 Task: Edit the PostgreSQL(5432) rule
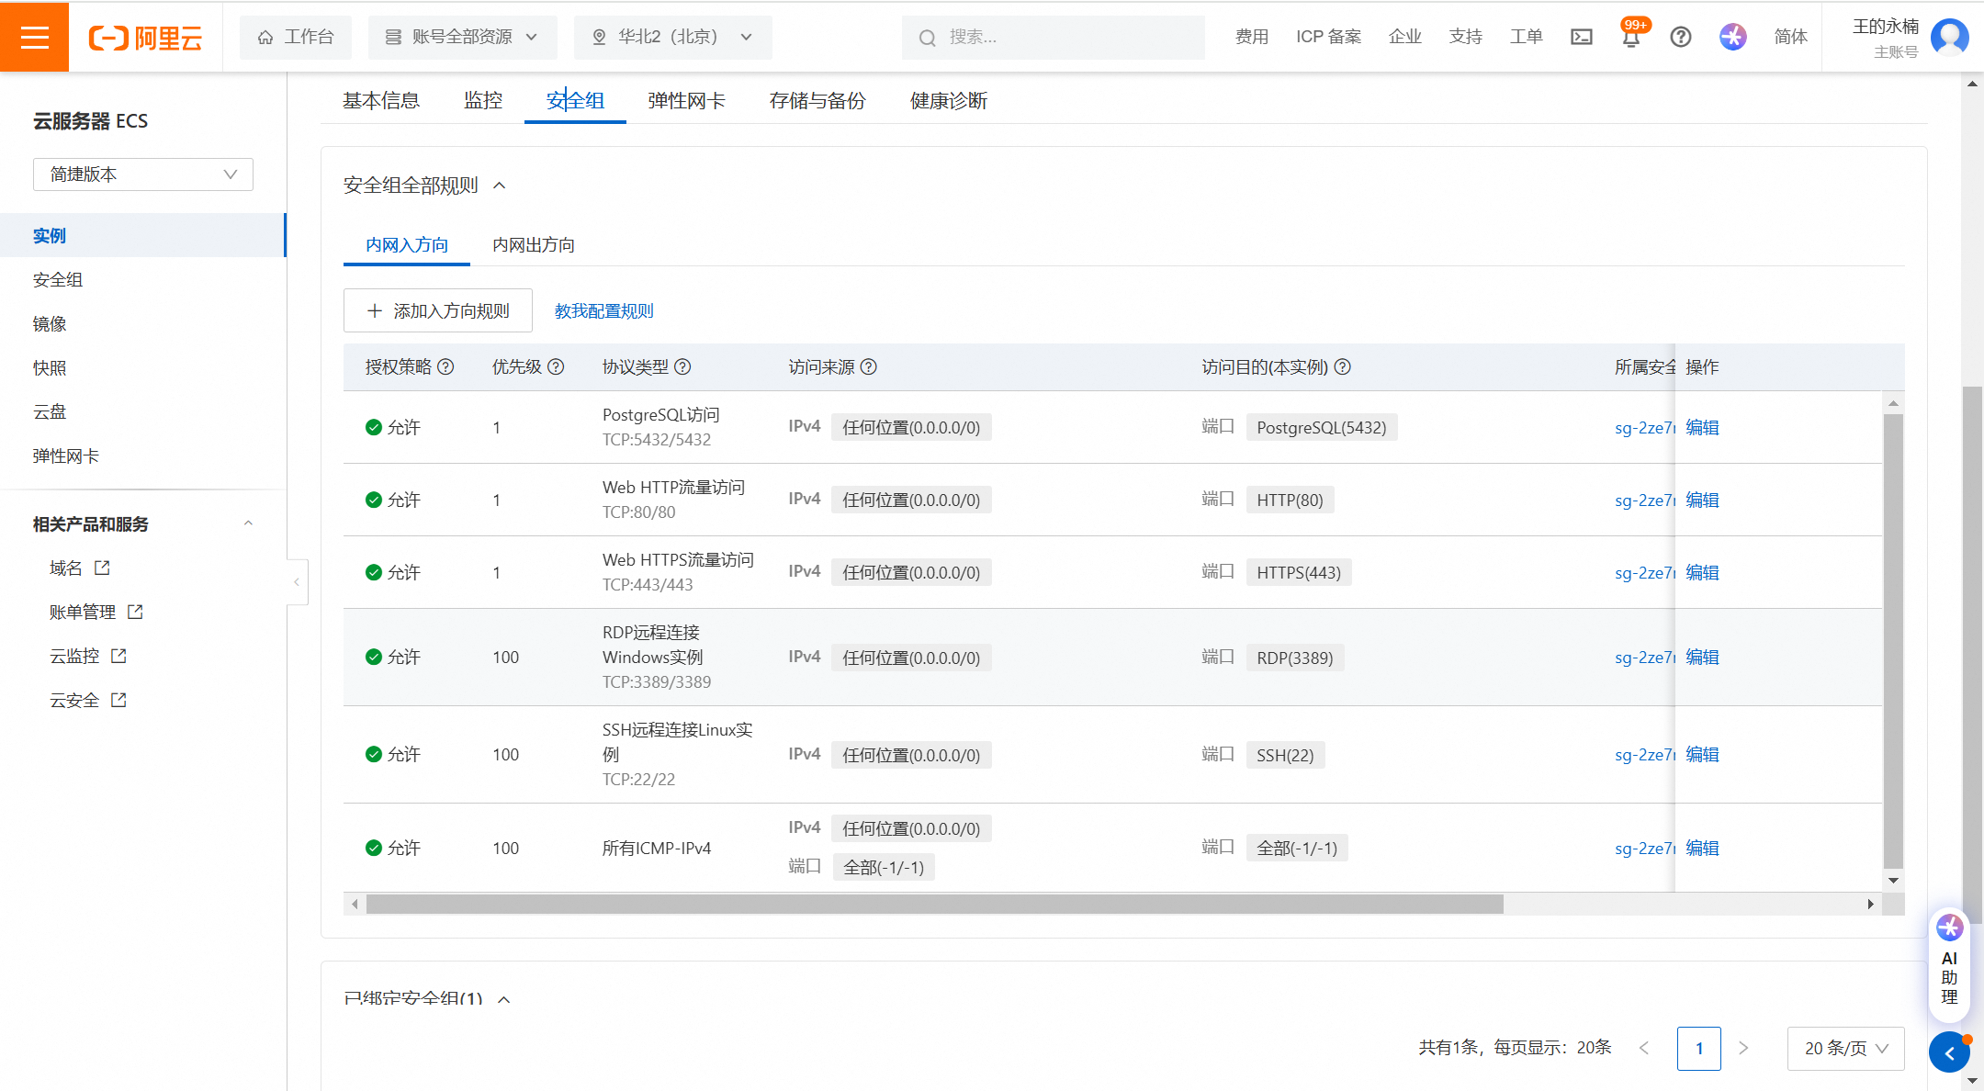pyautogui.click(x=1702, y=427)
